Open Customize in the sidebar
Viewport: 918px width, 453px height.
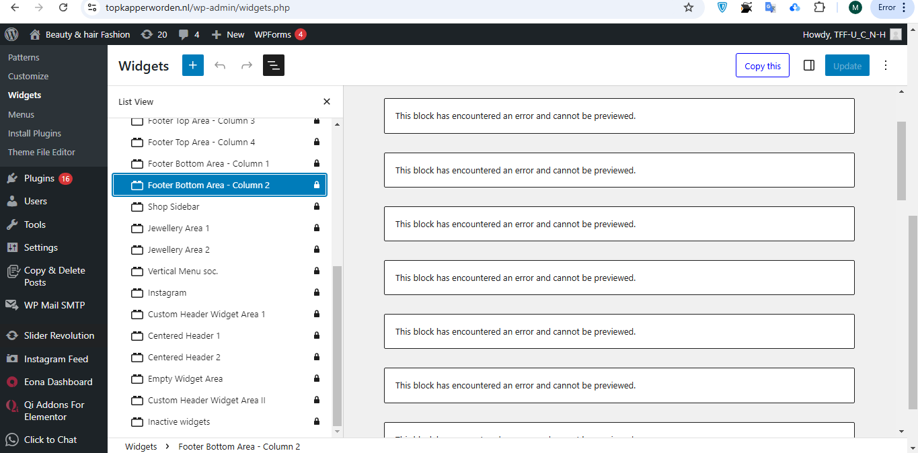click(x=28, y=76)
